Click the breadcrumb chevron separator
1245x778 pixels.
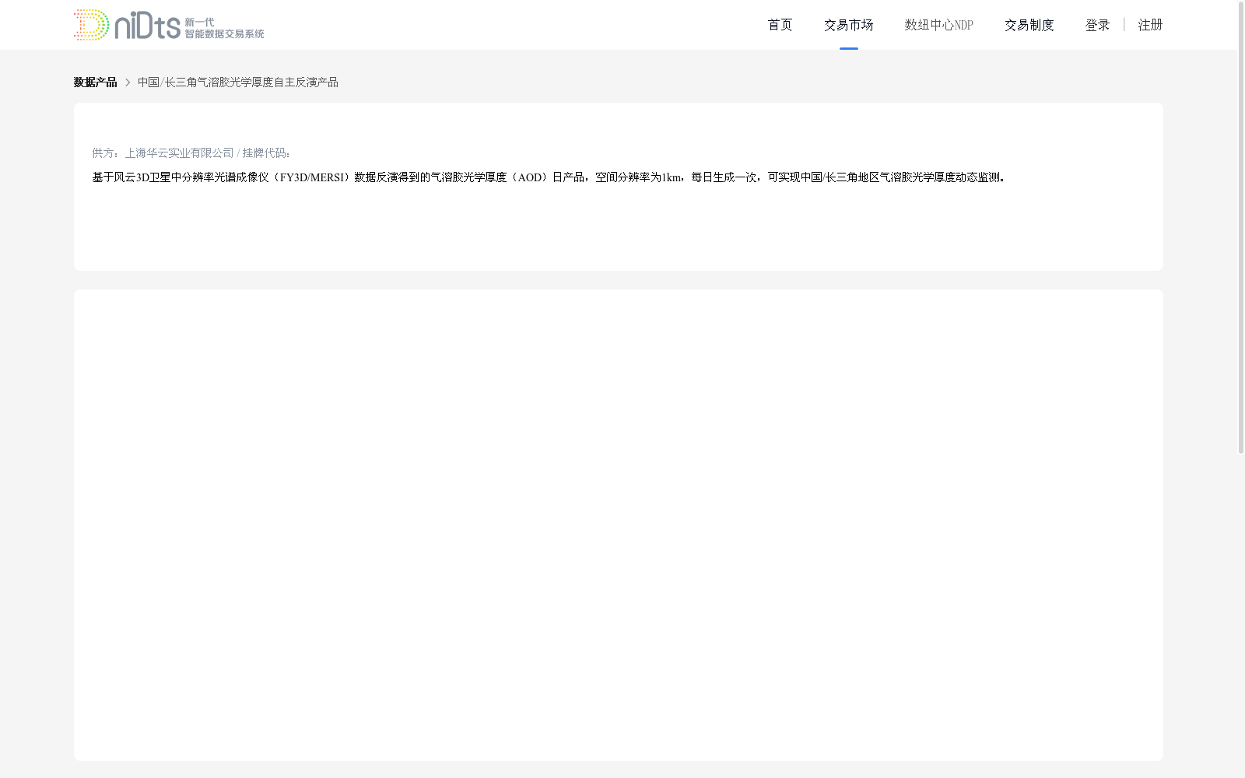coord(128,82)
